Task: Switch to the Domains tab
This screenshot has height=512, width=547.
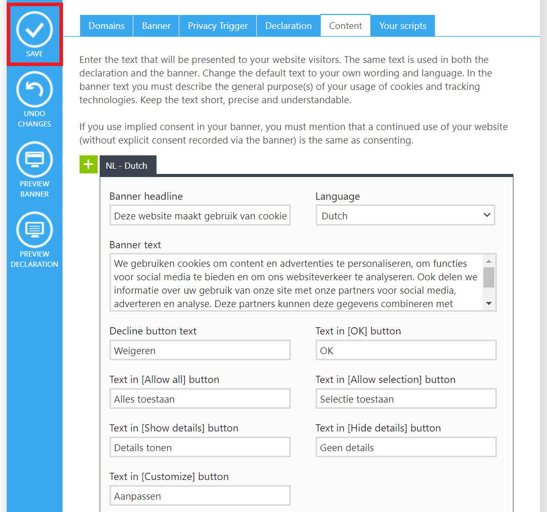Action: click(106, 26)
